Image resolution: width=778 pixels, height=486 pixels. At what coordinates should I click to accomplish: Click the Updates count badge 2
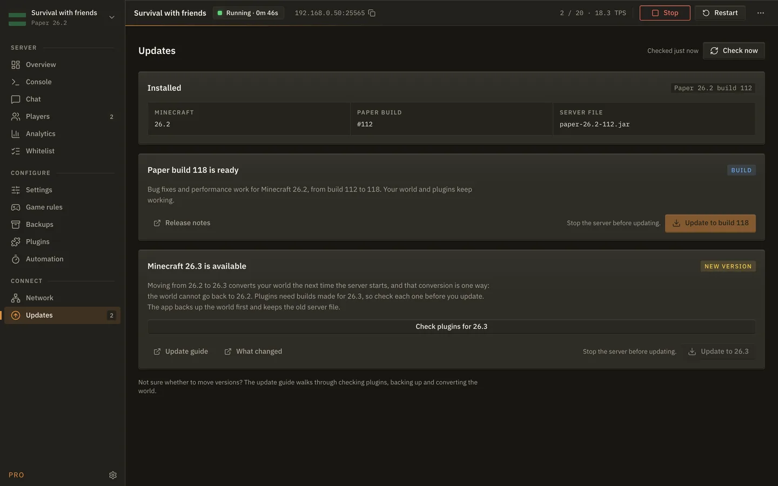tap(112, 315)
